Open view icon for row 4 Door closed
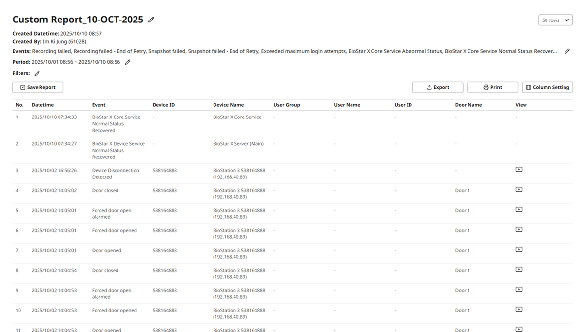585x332 pixels. pyautogui.click(x=519, y=190)
